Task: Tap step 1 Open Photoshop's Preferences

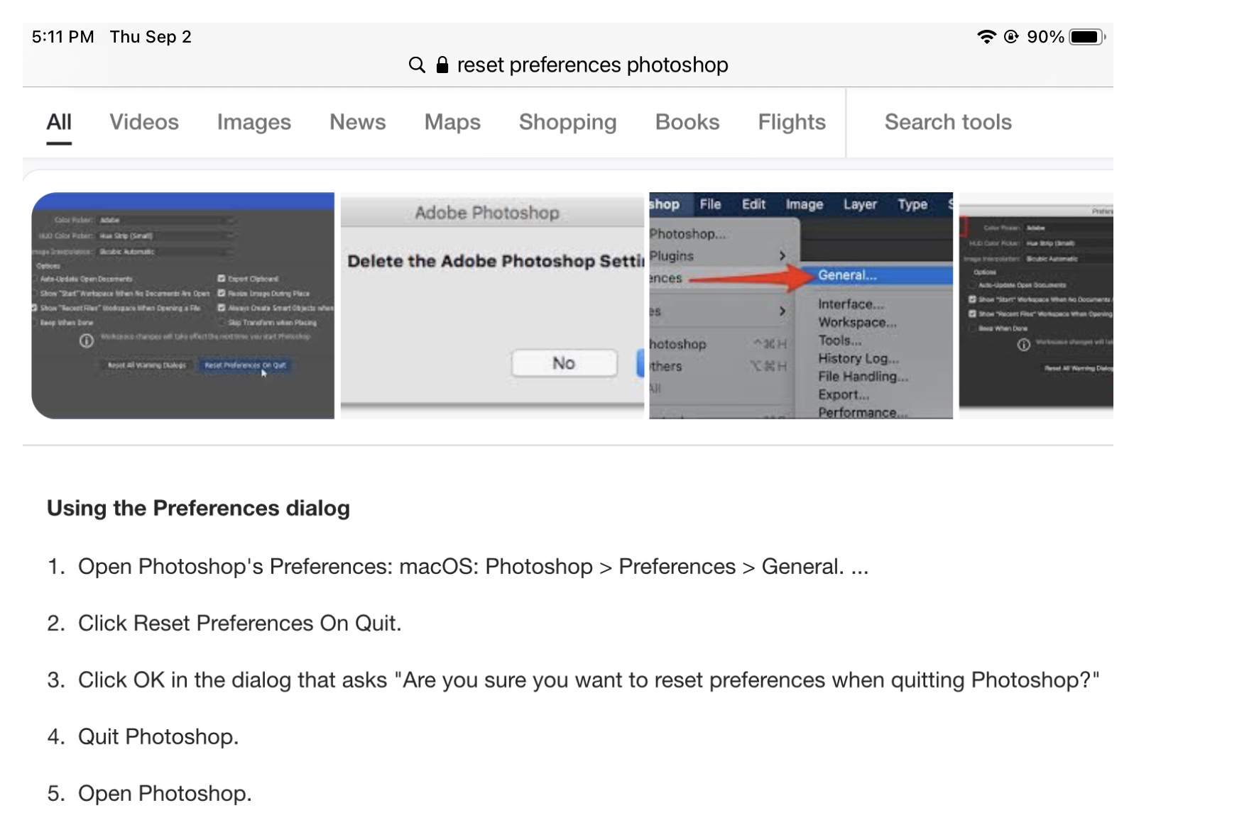Action: point(473,567)
